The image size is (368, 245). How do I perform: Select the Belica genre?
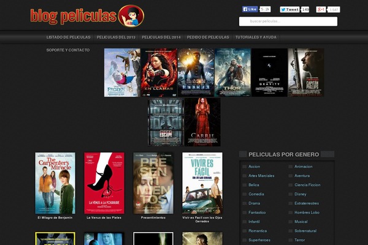[254, 185]
